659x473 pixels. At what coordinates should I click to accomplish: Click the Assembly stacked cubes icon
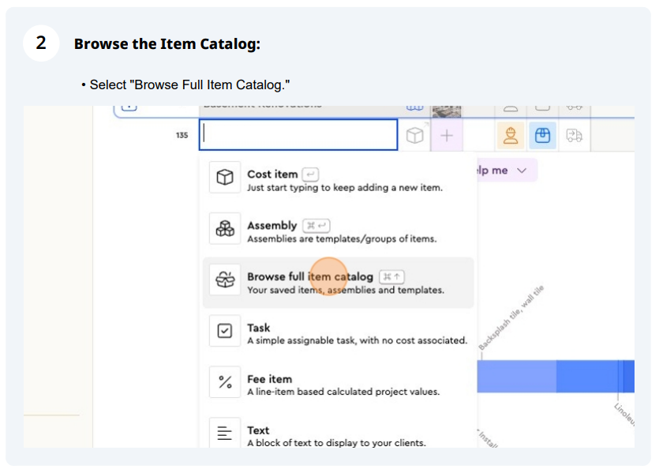pyautogui.click(x=225, y=228)
